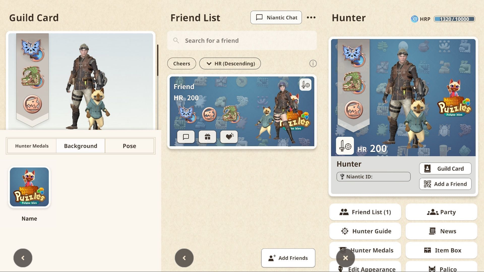Image resolution: width=484 pixels, height=272 pixels.
Task: Click the Pose tab on Guild Card
Action: tap(129, 146)
